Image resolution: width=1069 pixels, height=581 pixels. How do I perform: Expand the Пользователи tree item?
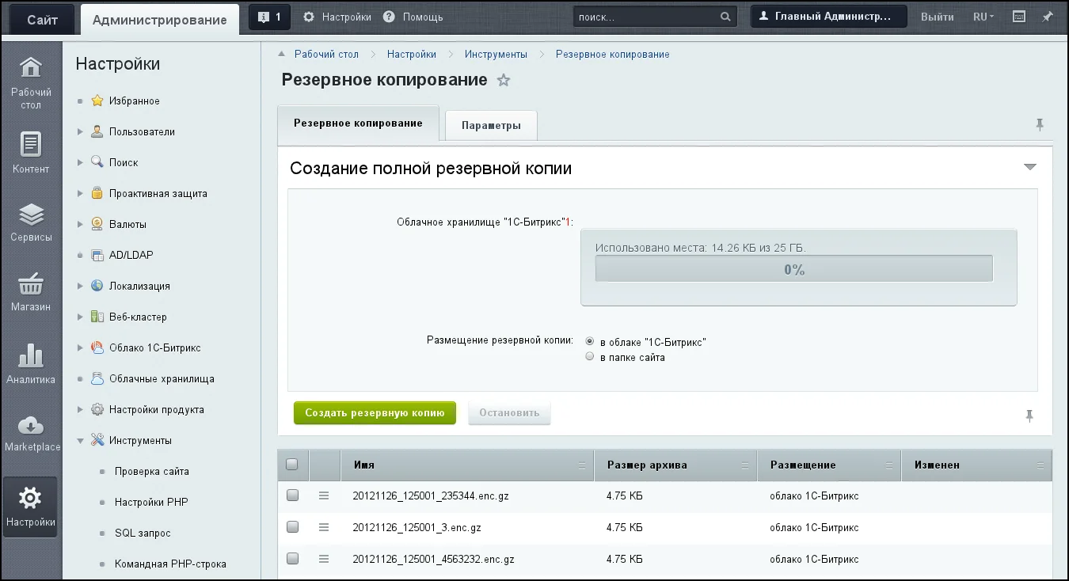pyautogui.click(x=80, y=132)
